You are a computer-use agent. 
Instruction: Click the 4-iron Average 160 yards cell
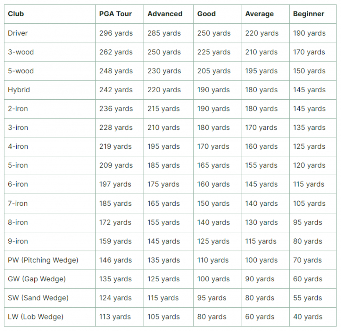click(x=265, y=146)
